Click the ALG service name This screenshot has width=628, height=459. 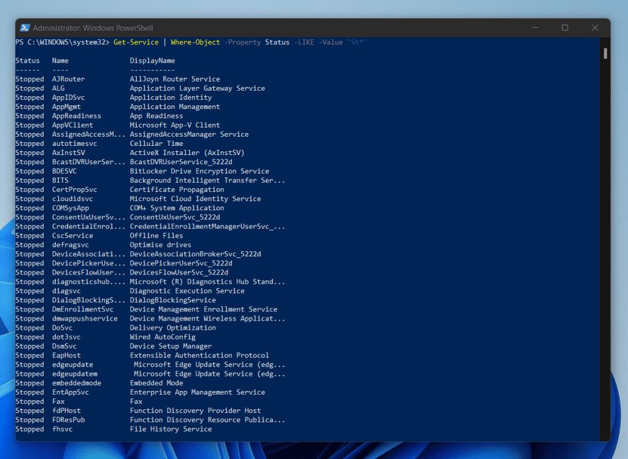coord(58,88)
